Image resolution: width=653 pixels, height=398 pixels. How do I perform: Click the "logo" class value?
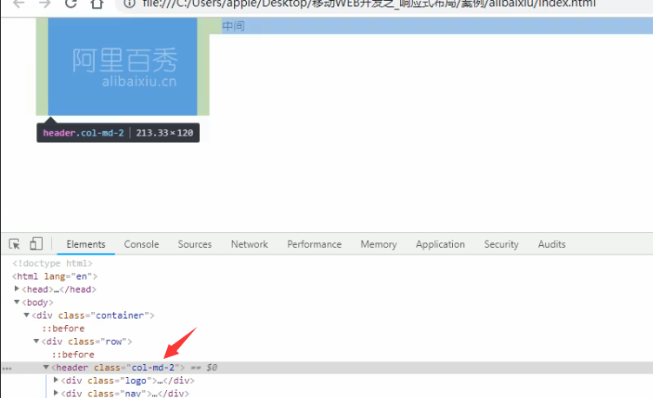coord(136,381)
